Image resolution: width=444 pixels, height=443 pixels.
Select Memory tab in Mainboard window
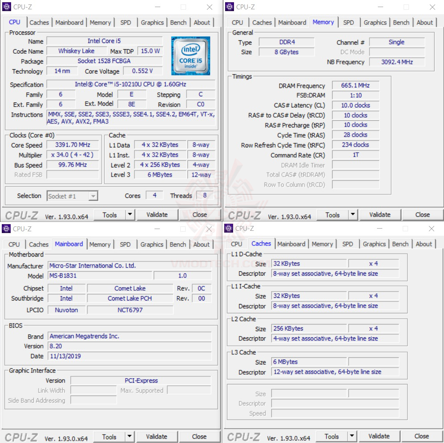point(100,244)
